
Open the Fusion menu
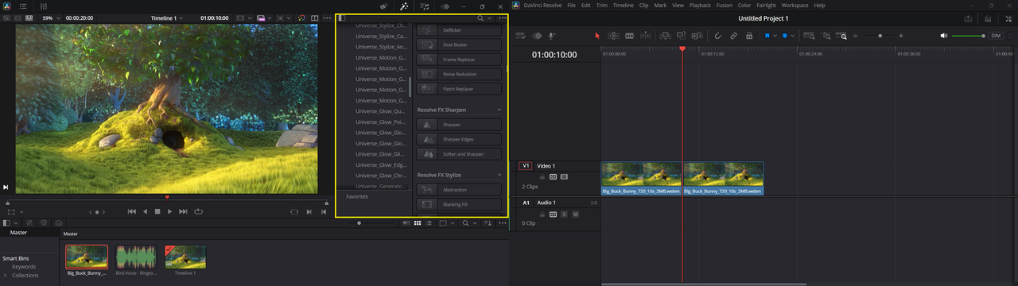(725, 6)
